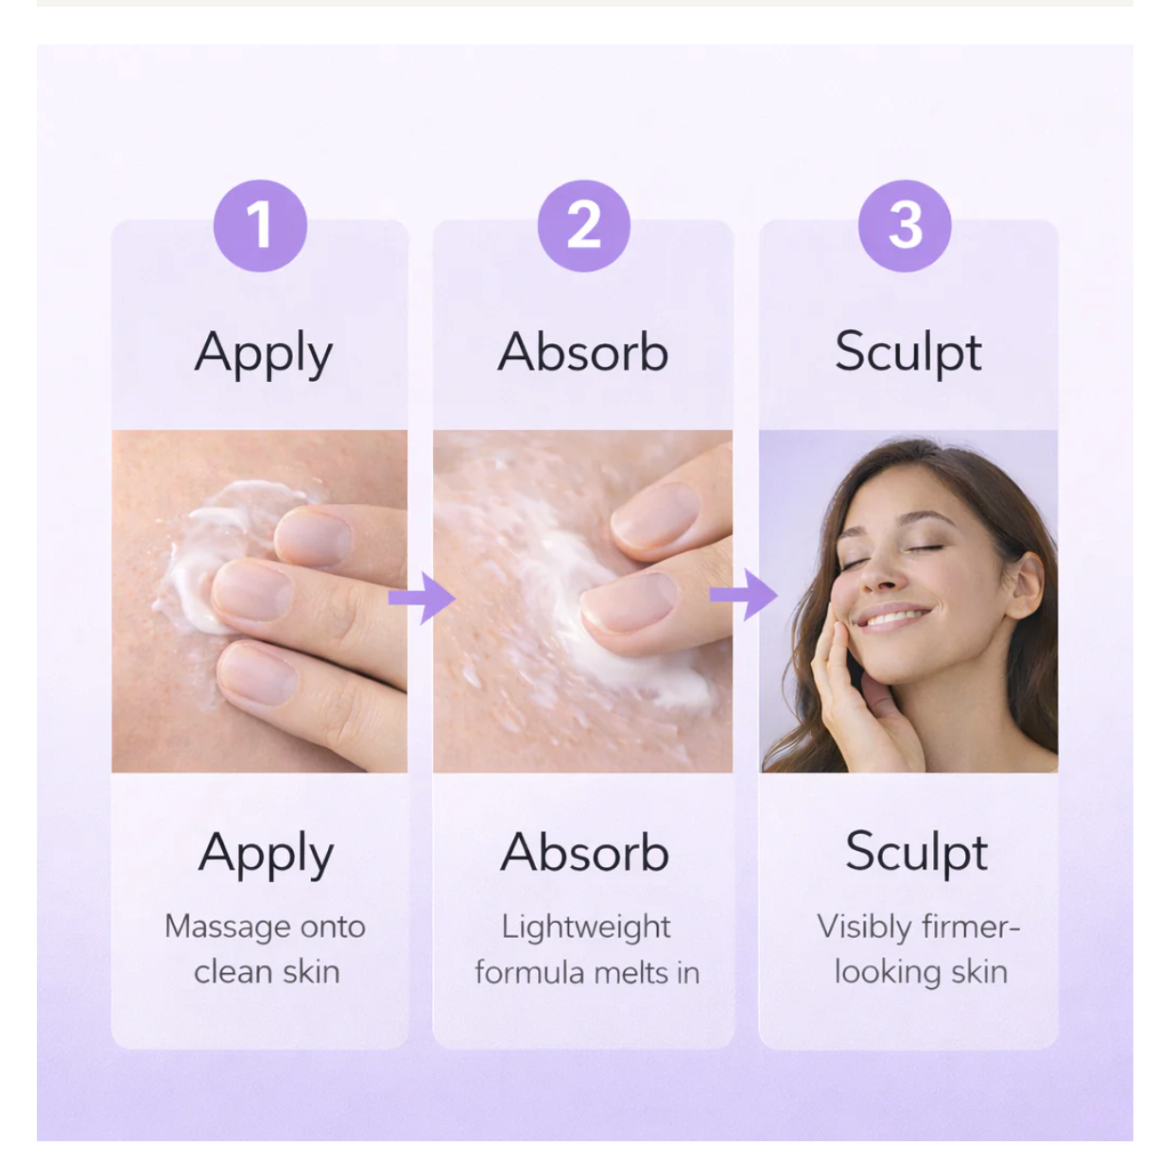Screen dimensions: 1174x1163
Task: Click the arrow between Absorb and Sculpt
Action: 743,595
